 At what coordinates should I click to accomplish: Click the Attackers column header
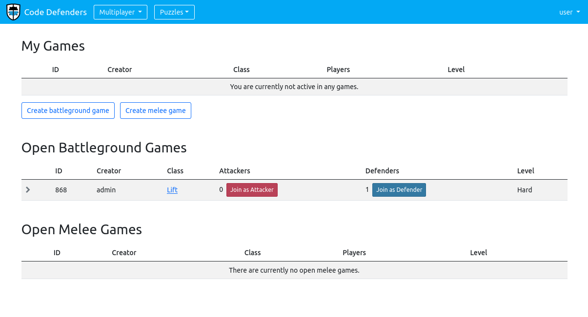[235, 171]
